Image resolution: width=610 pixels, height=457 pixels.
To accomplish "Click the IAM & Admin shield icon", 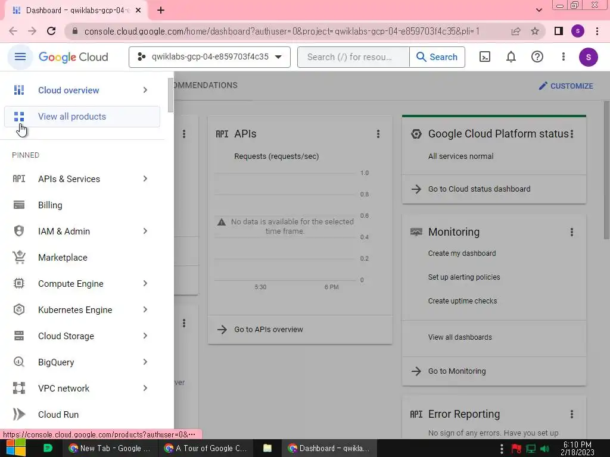I will (x=18, y=231).
